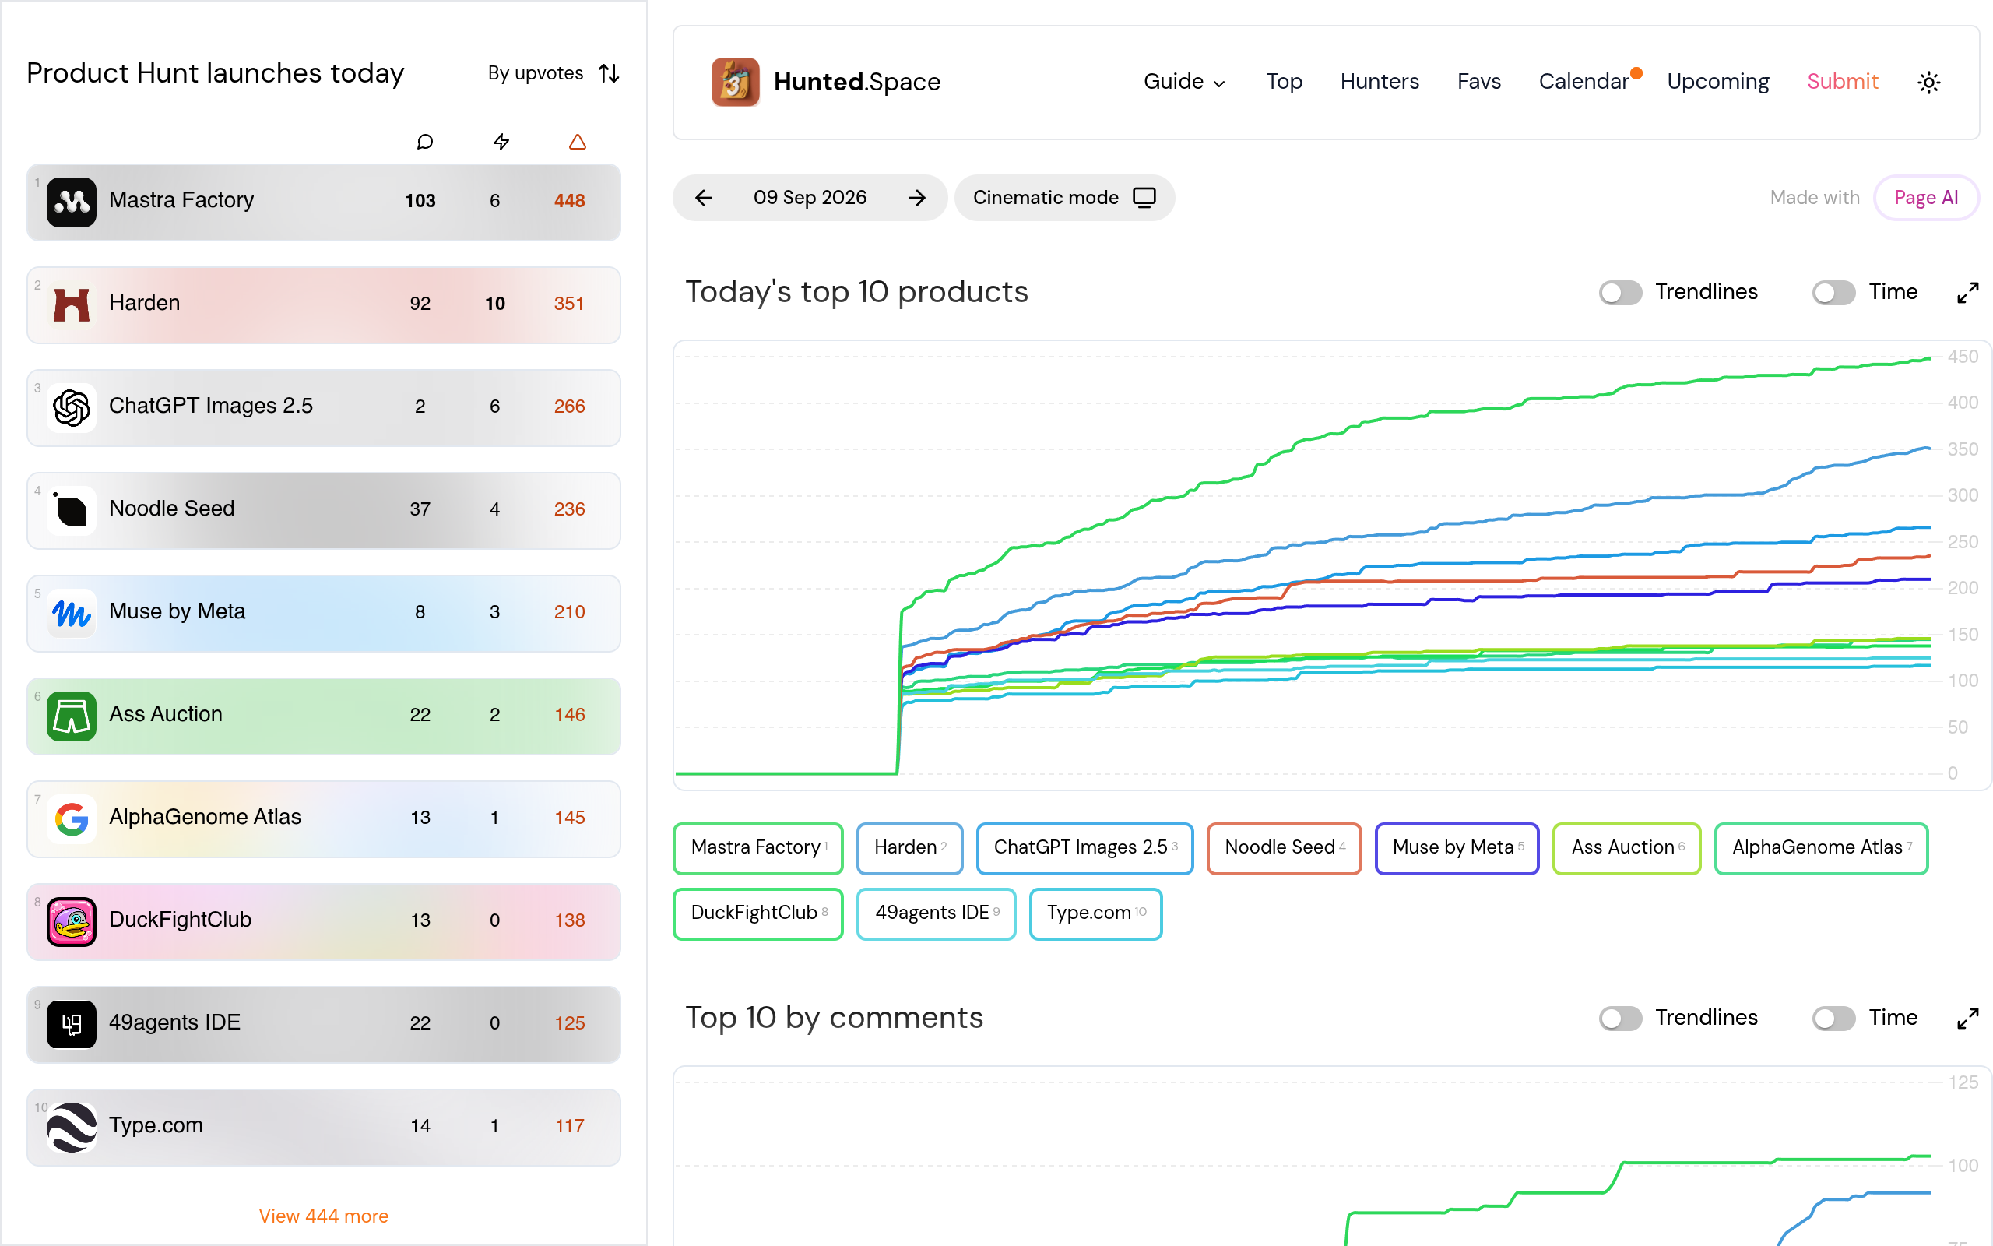1993x1246 pixels.
Task: Click the Noodle Seed logo icon
Action: click(x=72, y=510)
